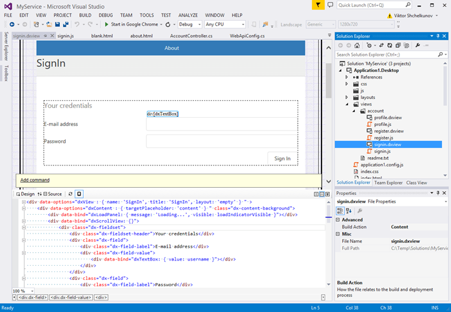The width and height of the screenshot is (451, 312).
Task: Click the yellow notifications filter flag icon
Action: [319, 5]
